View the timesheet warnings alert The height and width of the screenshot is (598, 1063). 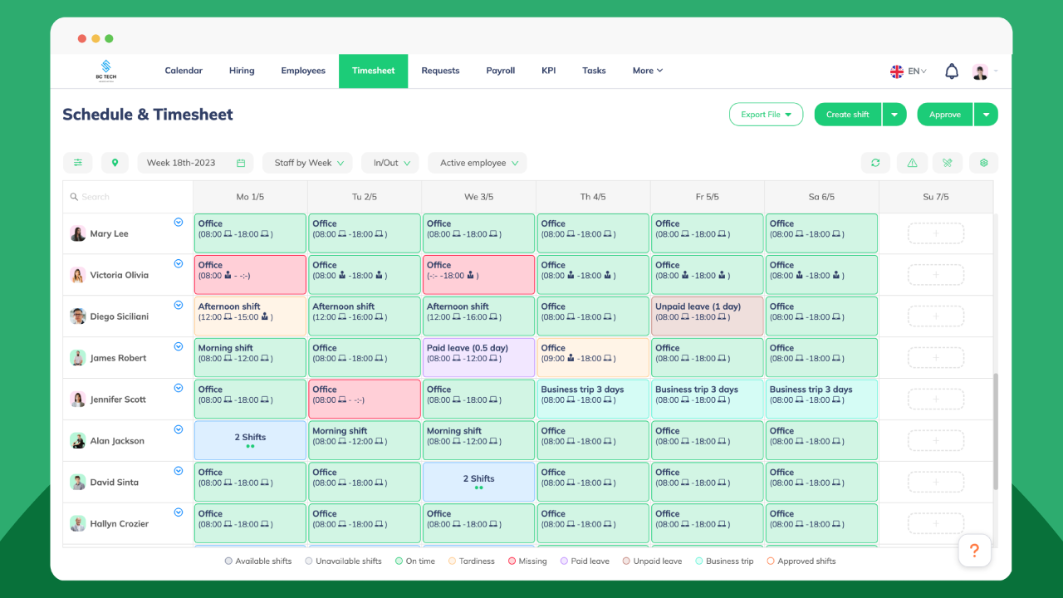(x=912, y=163)
